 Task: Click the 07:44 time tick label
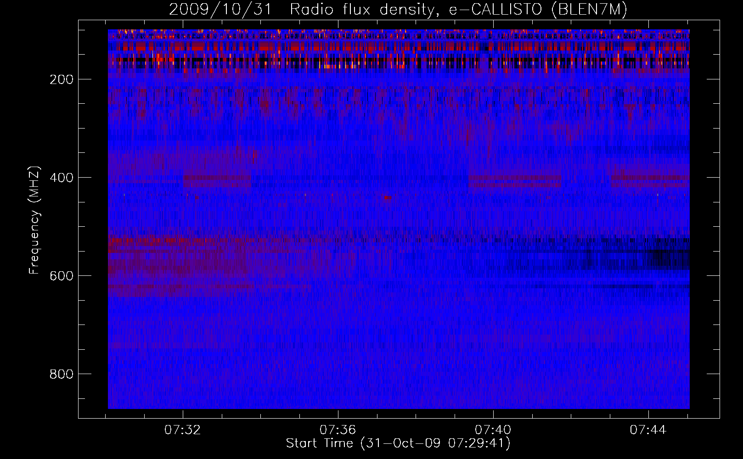pyautogui.click(x=648, y=430)
